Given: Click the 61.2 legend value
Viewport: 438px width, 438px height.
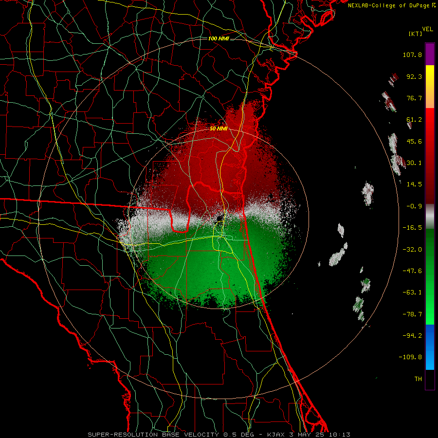Looking at the screenshot, I should click(414, 120).
